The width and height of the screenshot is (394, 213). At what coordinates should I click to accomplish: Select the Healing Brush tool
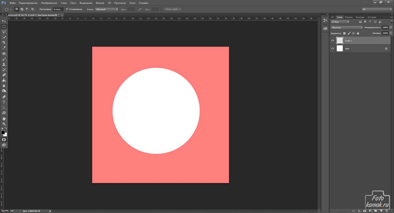[4, 54]
